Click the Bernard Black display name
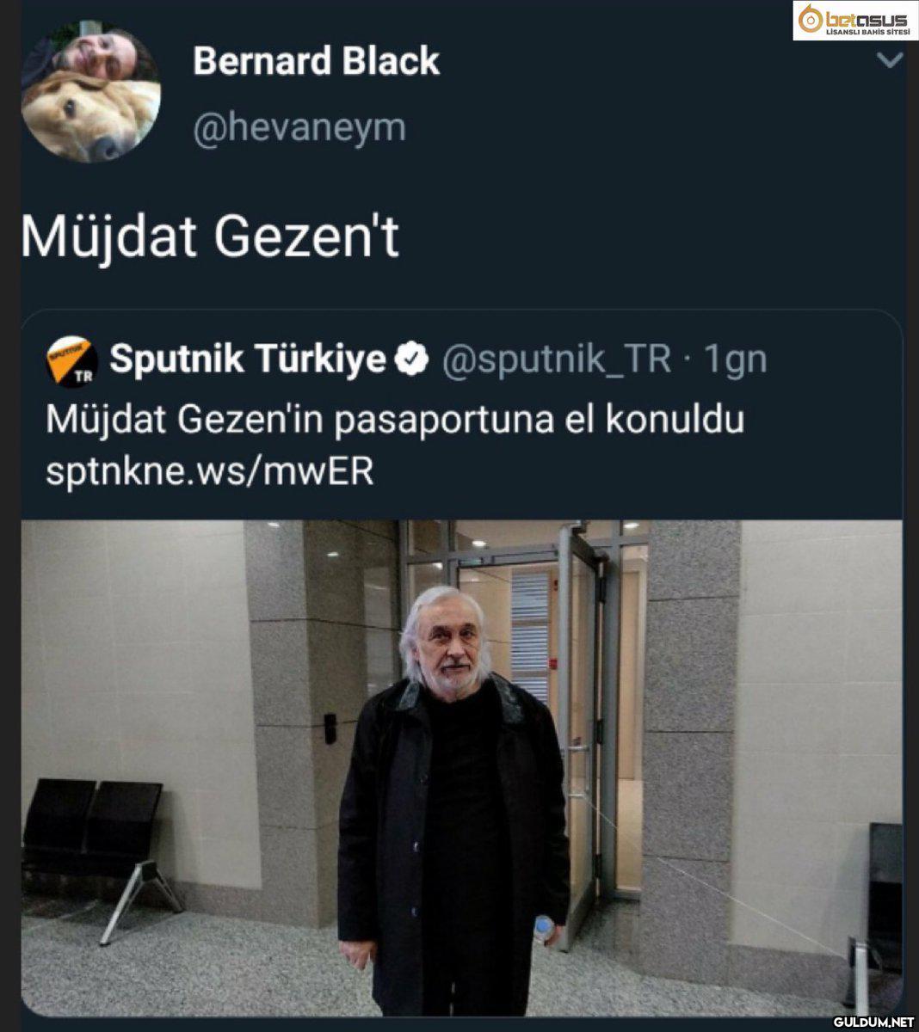The width and height of the screenshot is (919, 1032). pyautogui.click(x=316, y=61)
